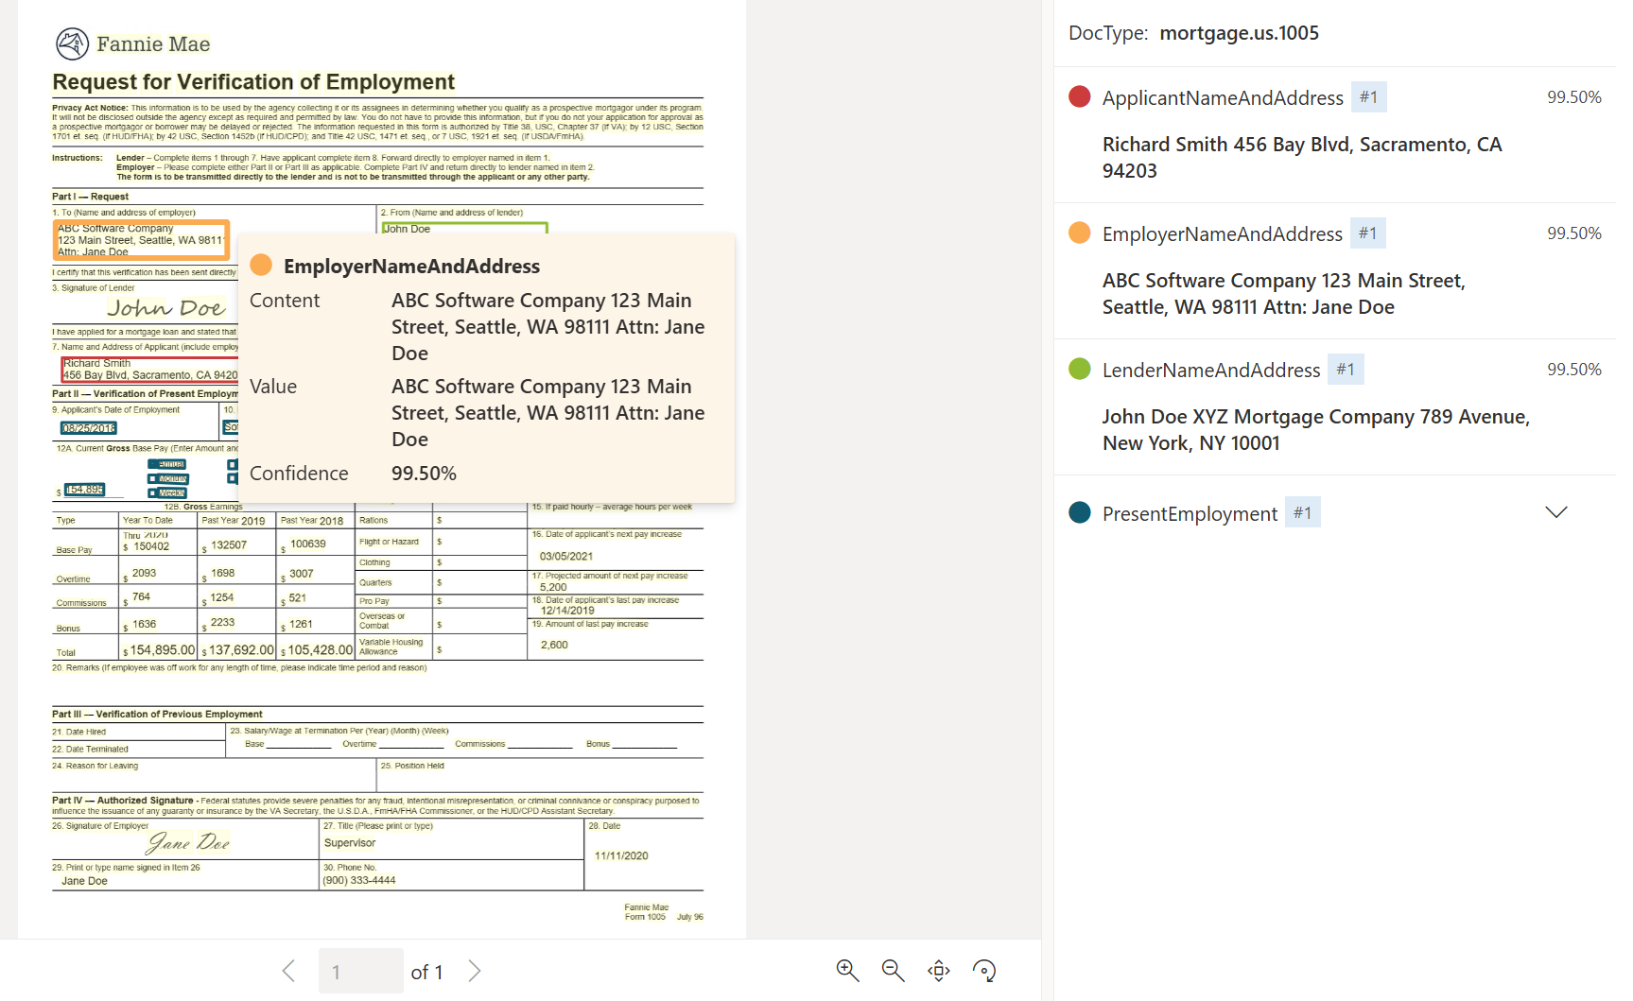Screen dimensions: 1633x1001
Task: Click the red circle beside ApplicantNameAndAddress
Action: click(1079, 96)
